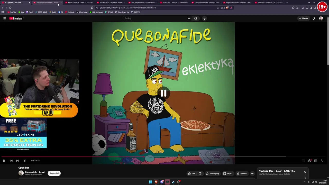Pause the video with the player pause button
This screenshot has width=329, height=185.
4,161
